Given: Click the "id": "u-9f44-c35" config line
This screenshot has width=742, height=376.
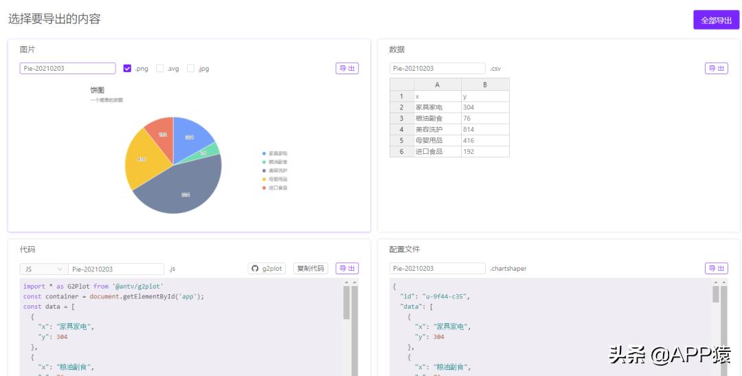Looking at the screenshot, I should pyautogui.click(x=435, y=296).
